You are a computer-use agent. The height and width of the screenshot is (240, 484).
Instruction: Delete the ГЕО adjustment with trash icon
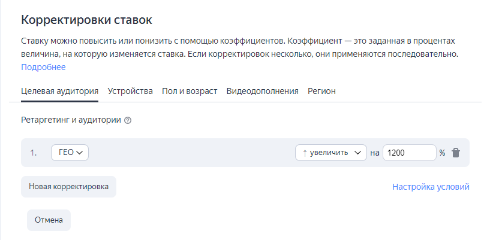(x=456, y=153)
